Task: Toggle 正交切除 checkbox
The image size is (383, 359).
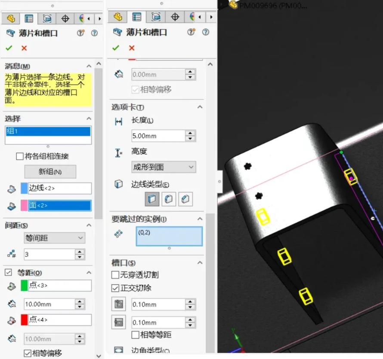Action: coord(115,288)
